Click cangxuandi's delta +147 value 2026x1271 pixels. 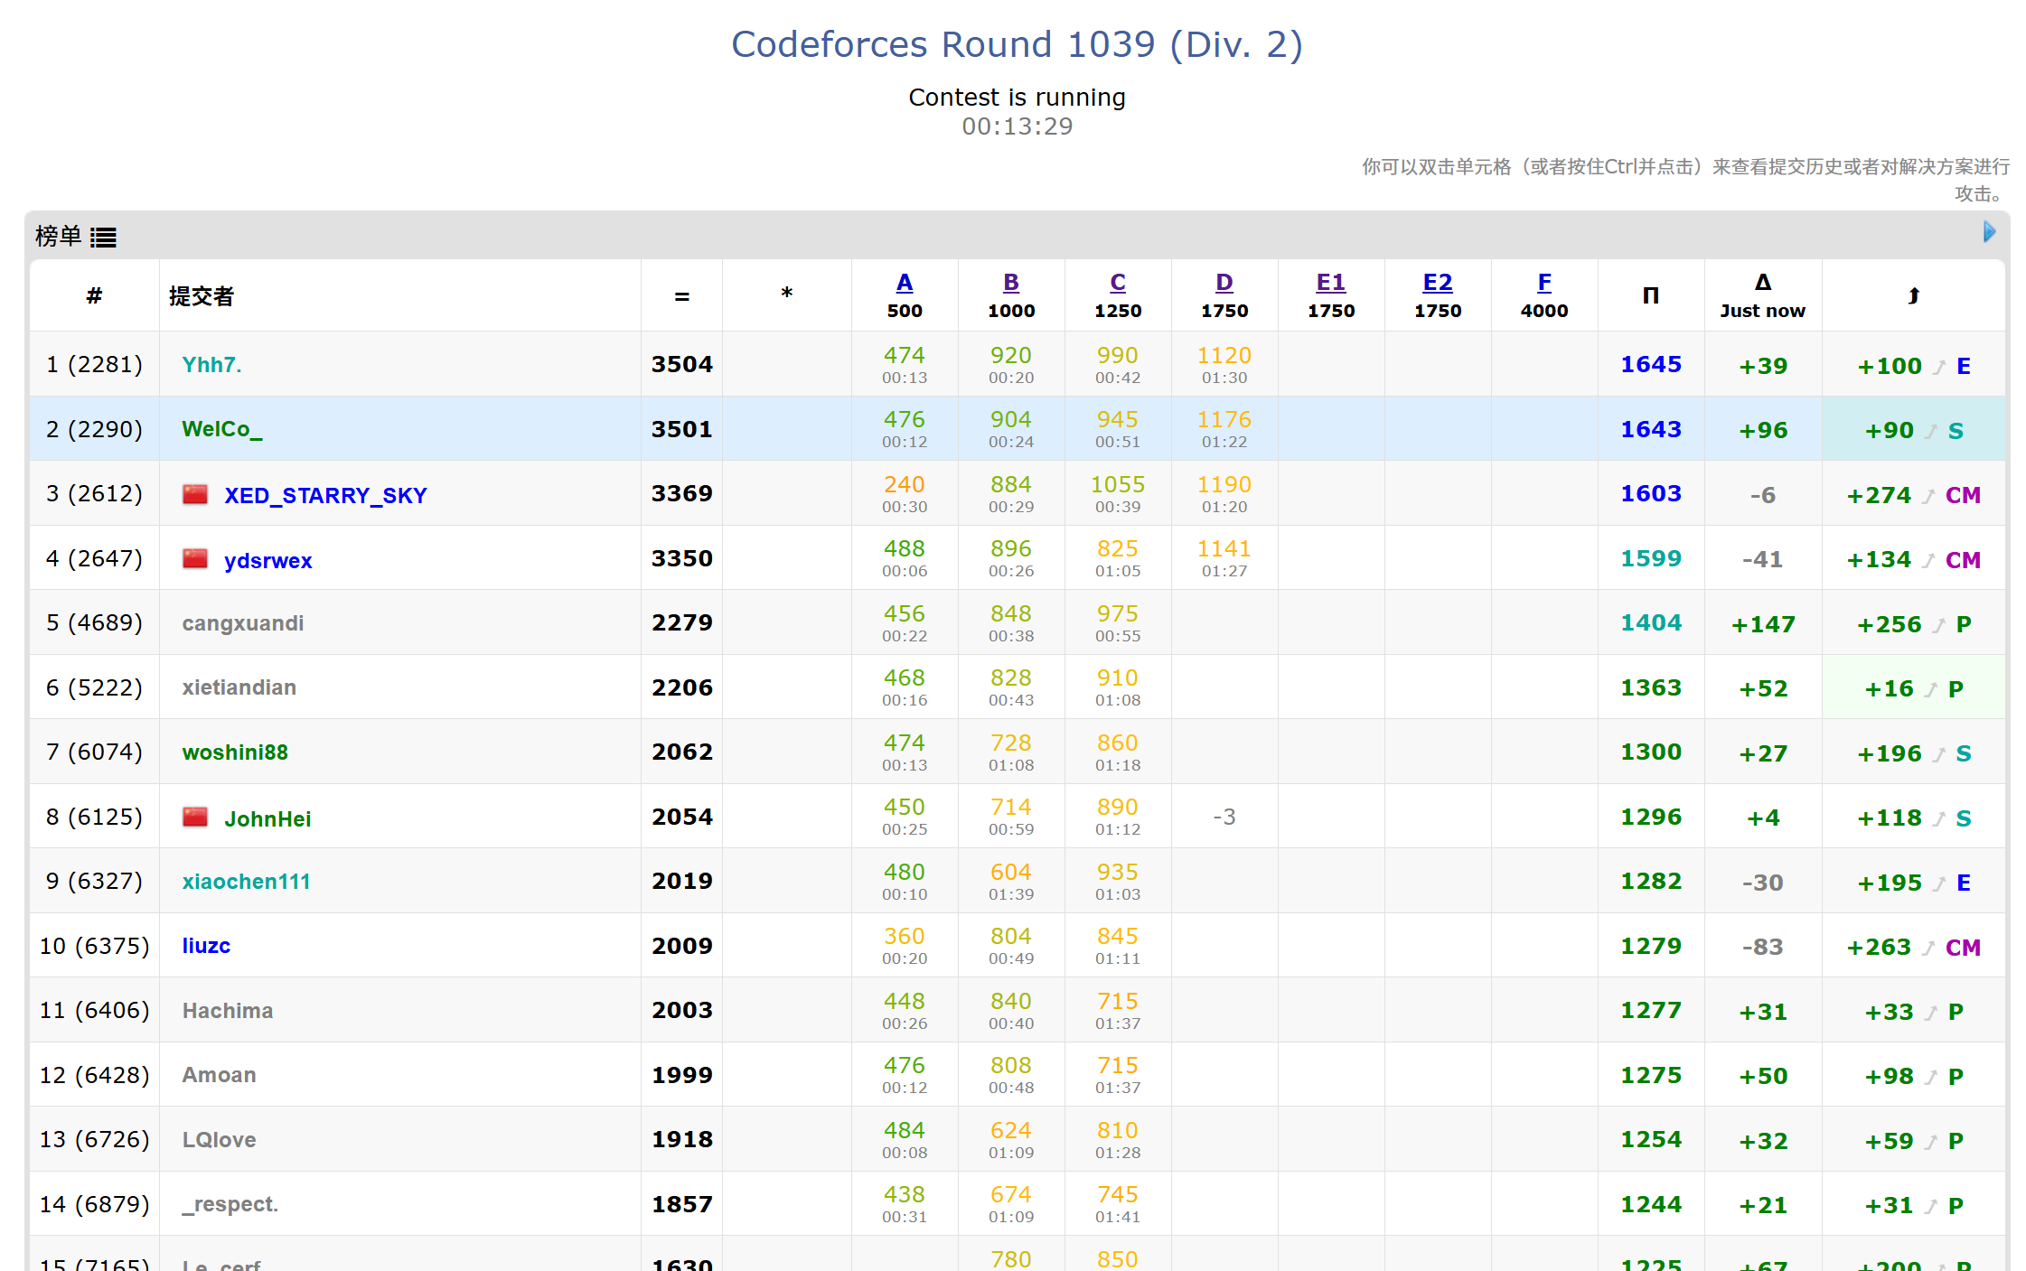click(x=1762, y=624)
